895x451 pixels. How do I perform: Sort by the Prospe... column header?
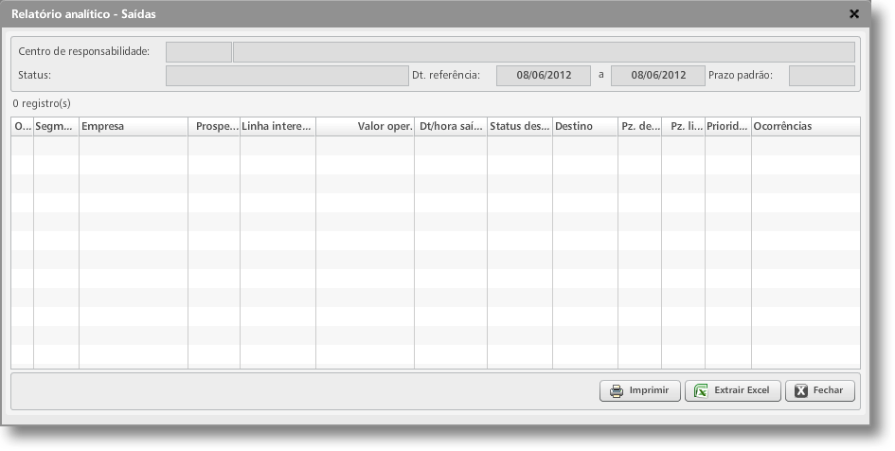point(214,126)
